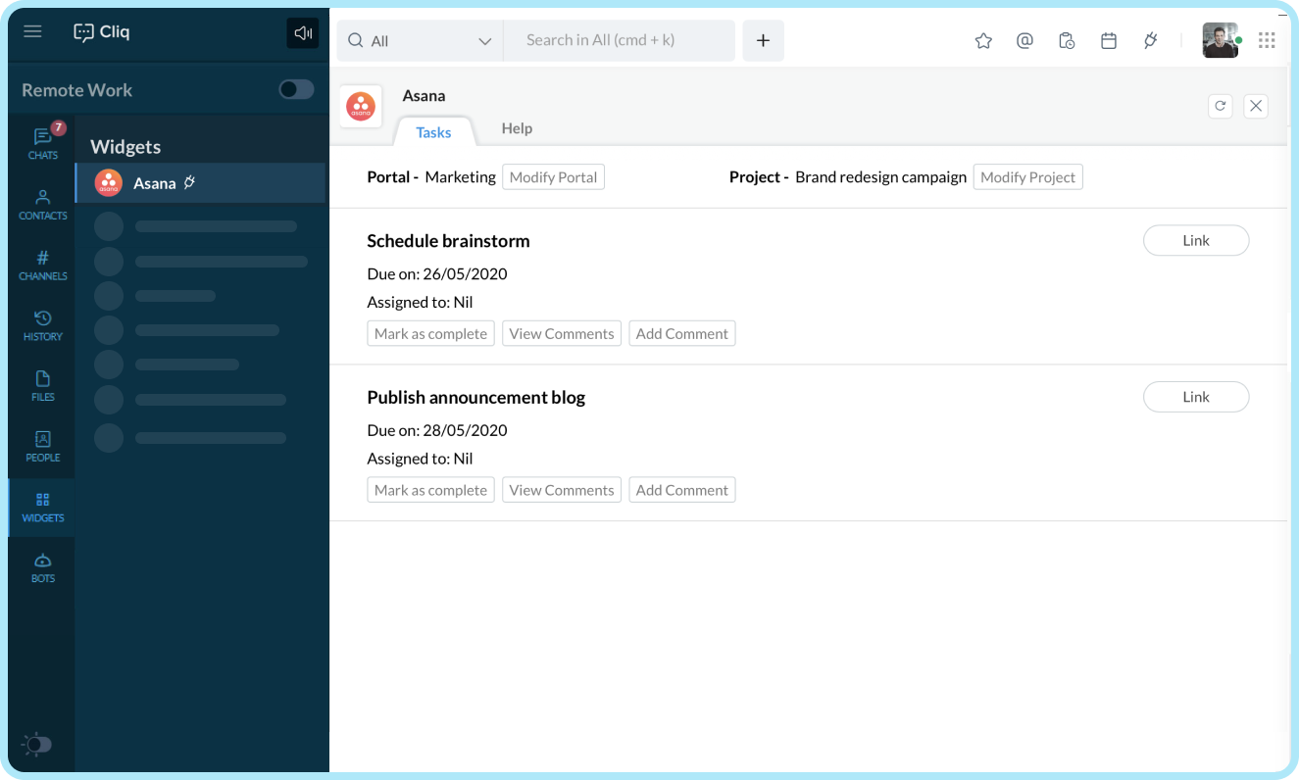
Task: Switch to the Help tab
Action: 517,128
